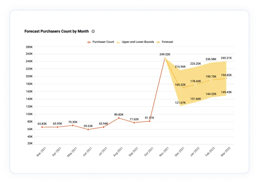
Task: Click the Purchaser Count legend marker icon
Action: 89,42
